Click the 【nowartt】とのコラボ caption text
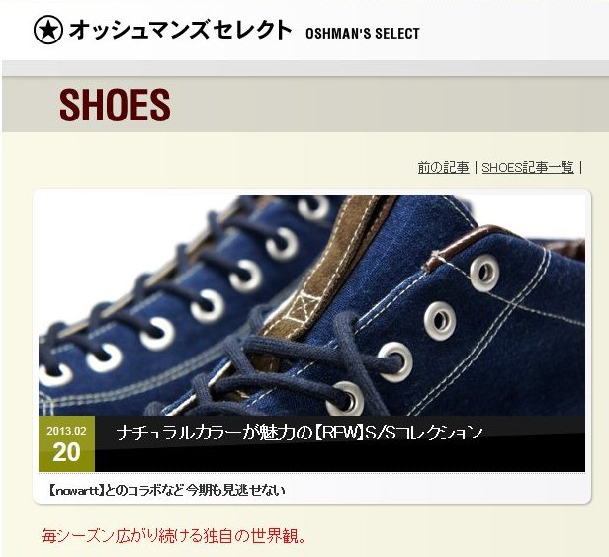 pyautogui.click(x=167, y=490)
